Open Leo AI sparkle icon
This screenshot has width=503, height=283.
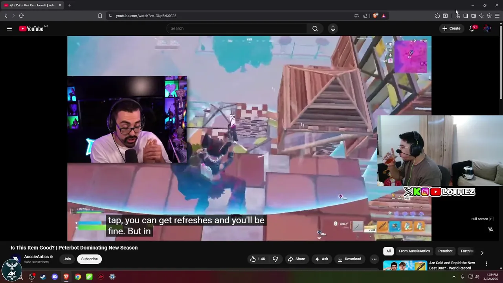[481, 16]
